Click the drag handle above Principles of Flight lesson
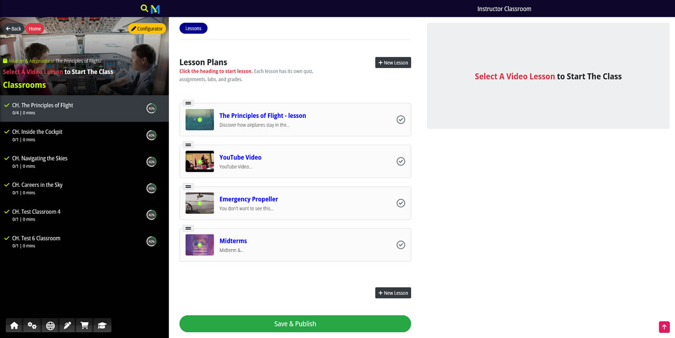675x338 pixels. 188,103
